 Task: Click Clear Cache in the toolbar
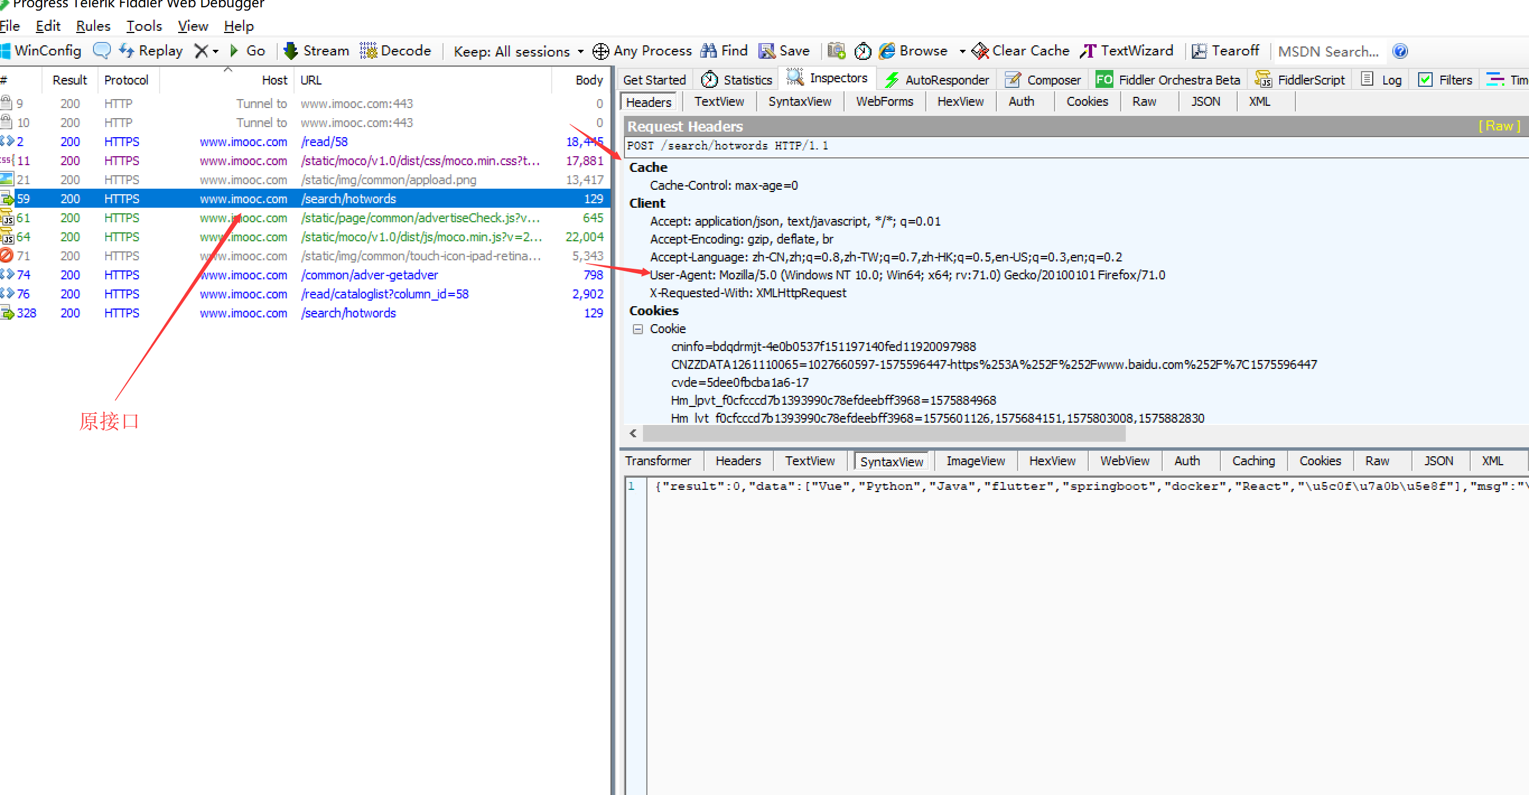(1020, 51)
